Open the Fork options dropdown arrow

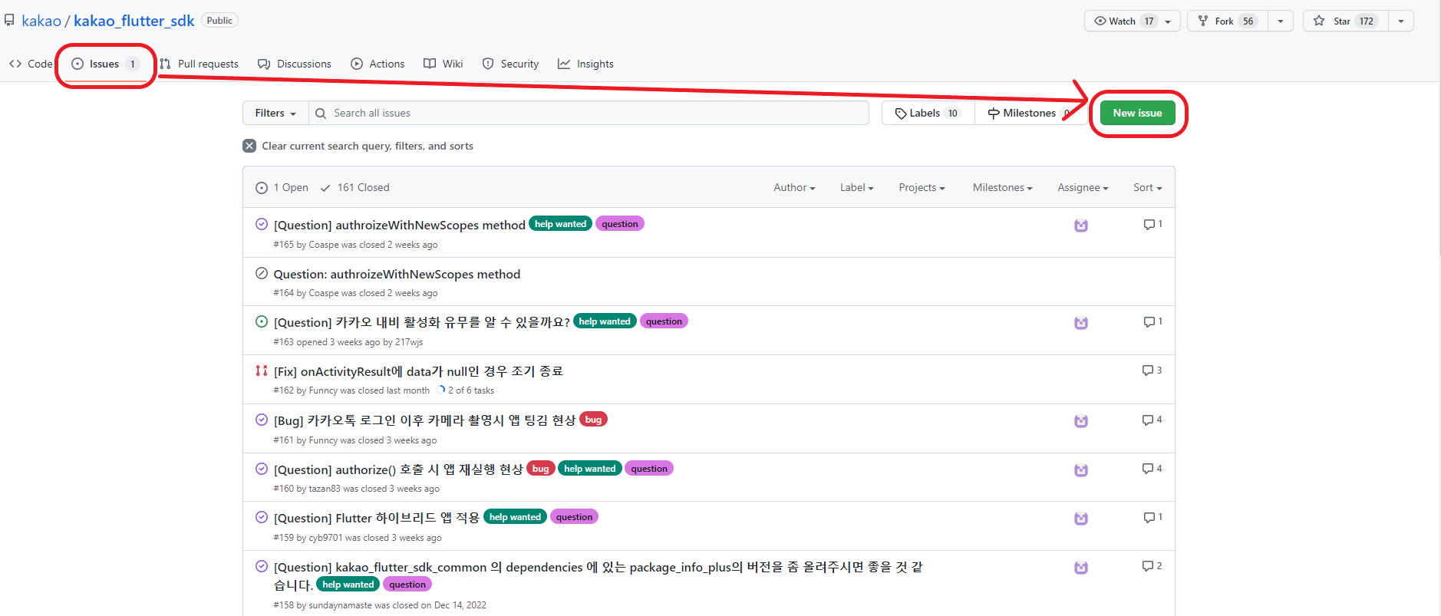(x=1281, y=21)
